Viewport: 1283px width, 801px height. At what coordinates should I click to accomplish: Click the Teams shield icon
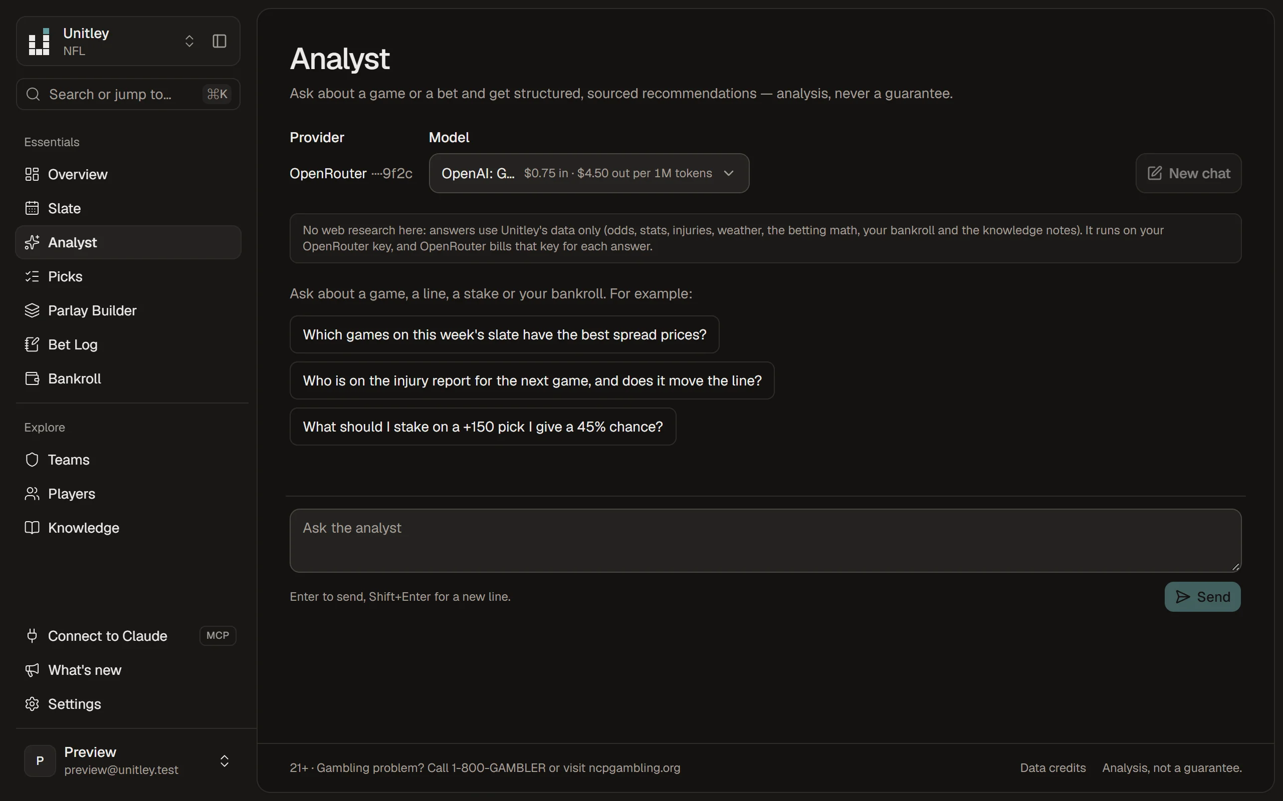[32, 459]
